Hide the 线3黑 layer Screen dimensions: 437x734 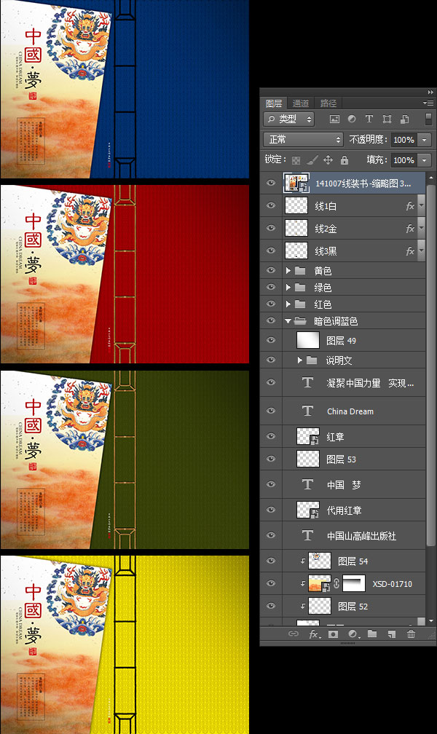pos(271,250)
